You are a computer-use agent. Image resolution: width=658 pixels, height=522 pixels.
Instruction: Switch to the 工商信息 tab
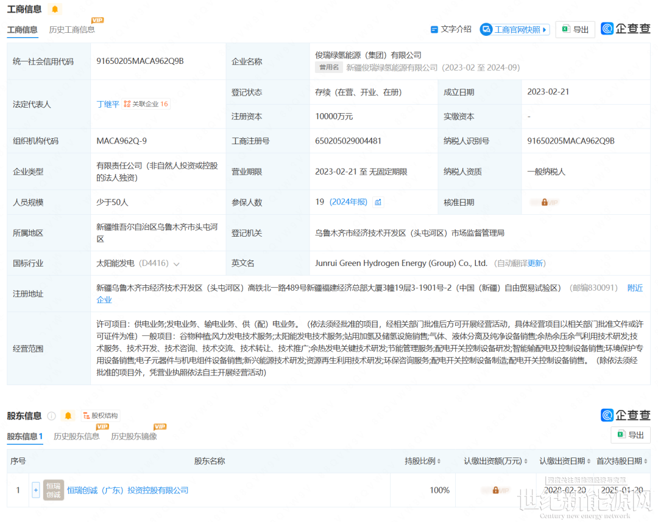23,29
